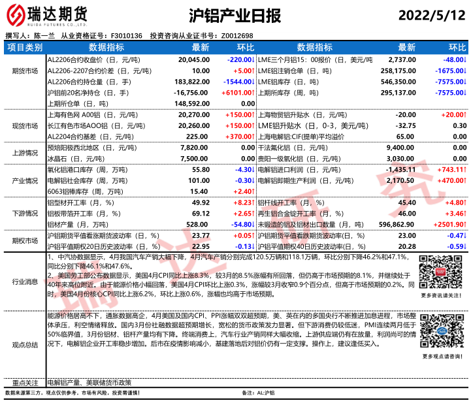Click the 观点总结 section label
471x403 pixels.
[24, 344]
